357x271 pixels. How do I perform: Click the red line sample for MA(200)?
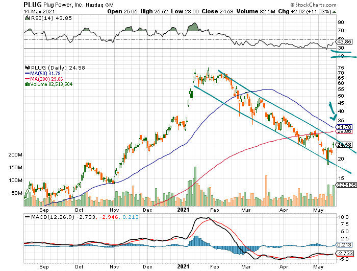coord(28,79)
